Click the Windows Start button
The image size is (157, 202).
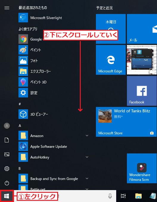(x=7, y=196)
